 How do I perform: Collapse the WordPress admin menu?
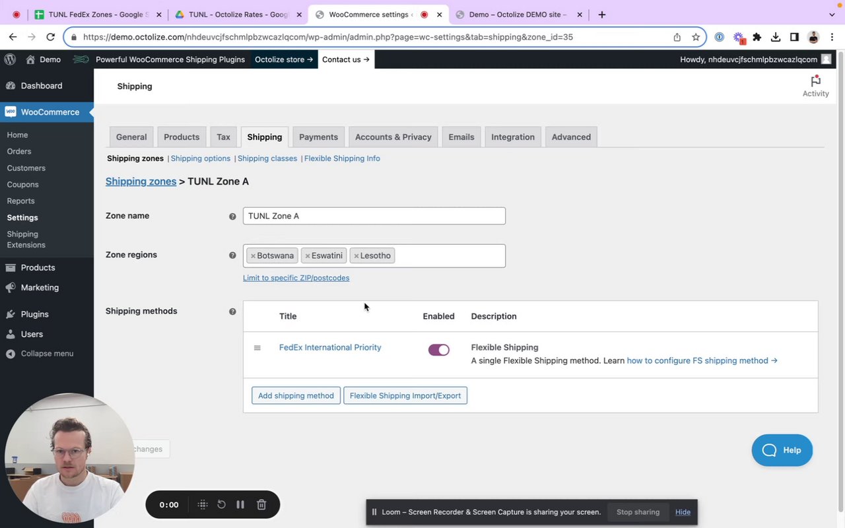[x=40, y=354]
